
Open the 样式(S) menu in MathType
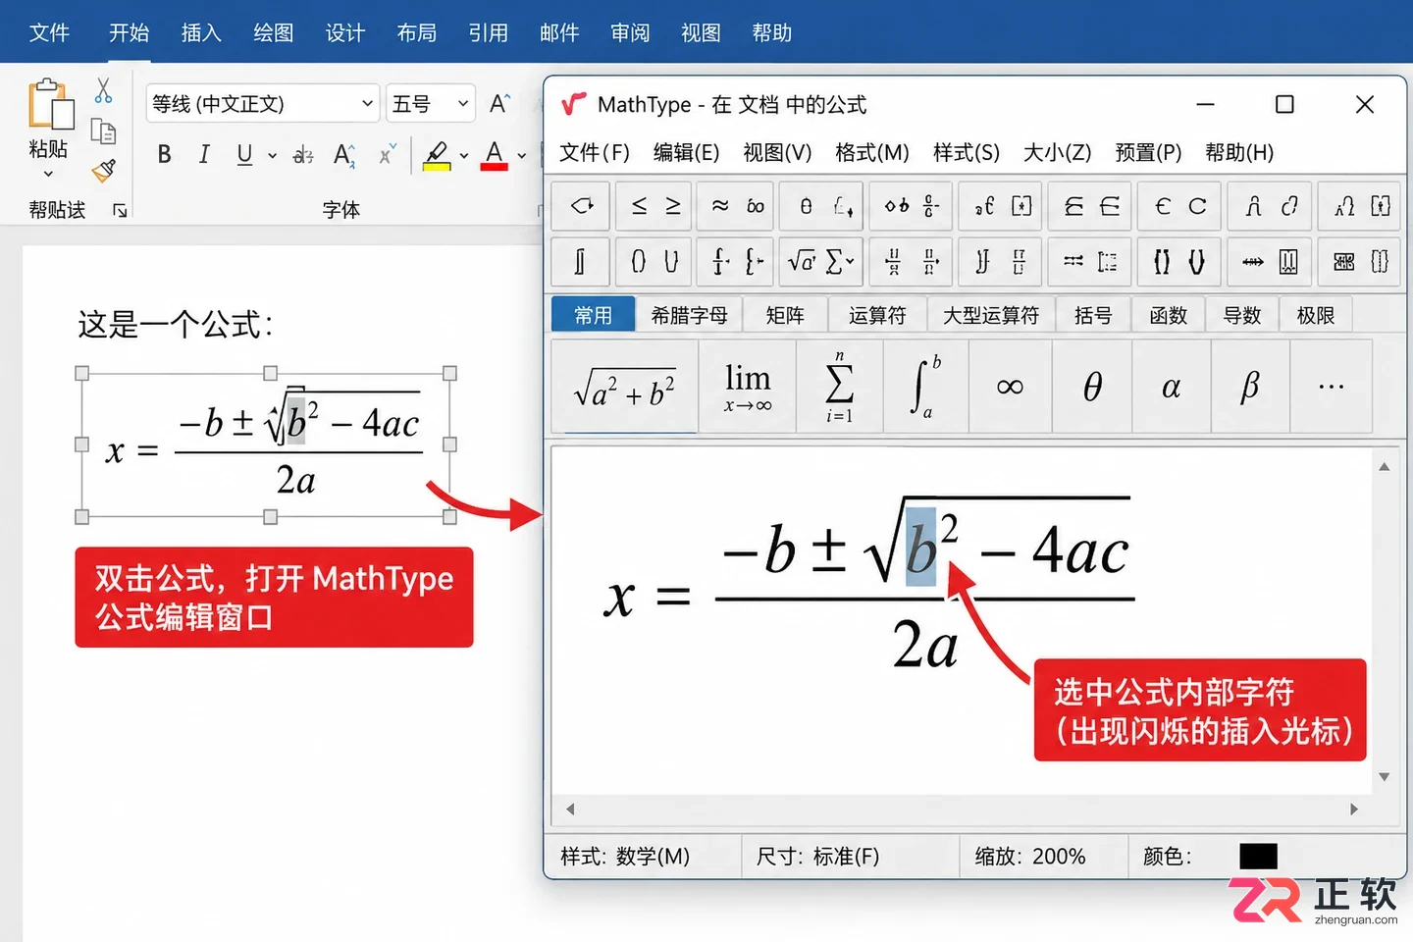(x=966, y=152)
